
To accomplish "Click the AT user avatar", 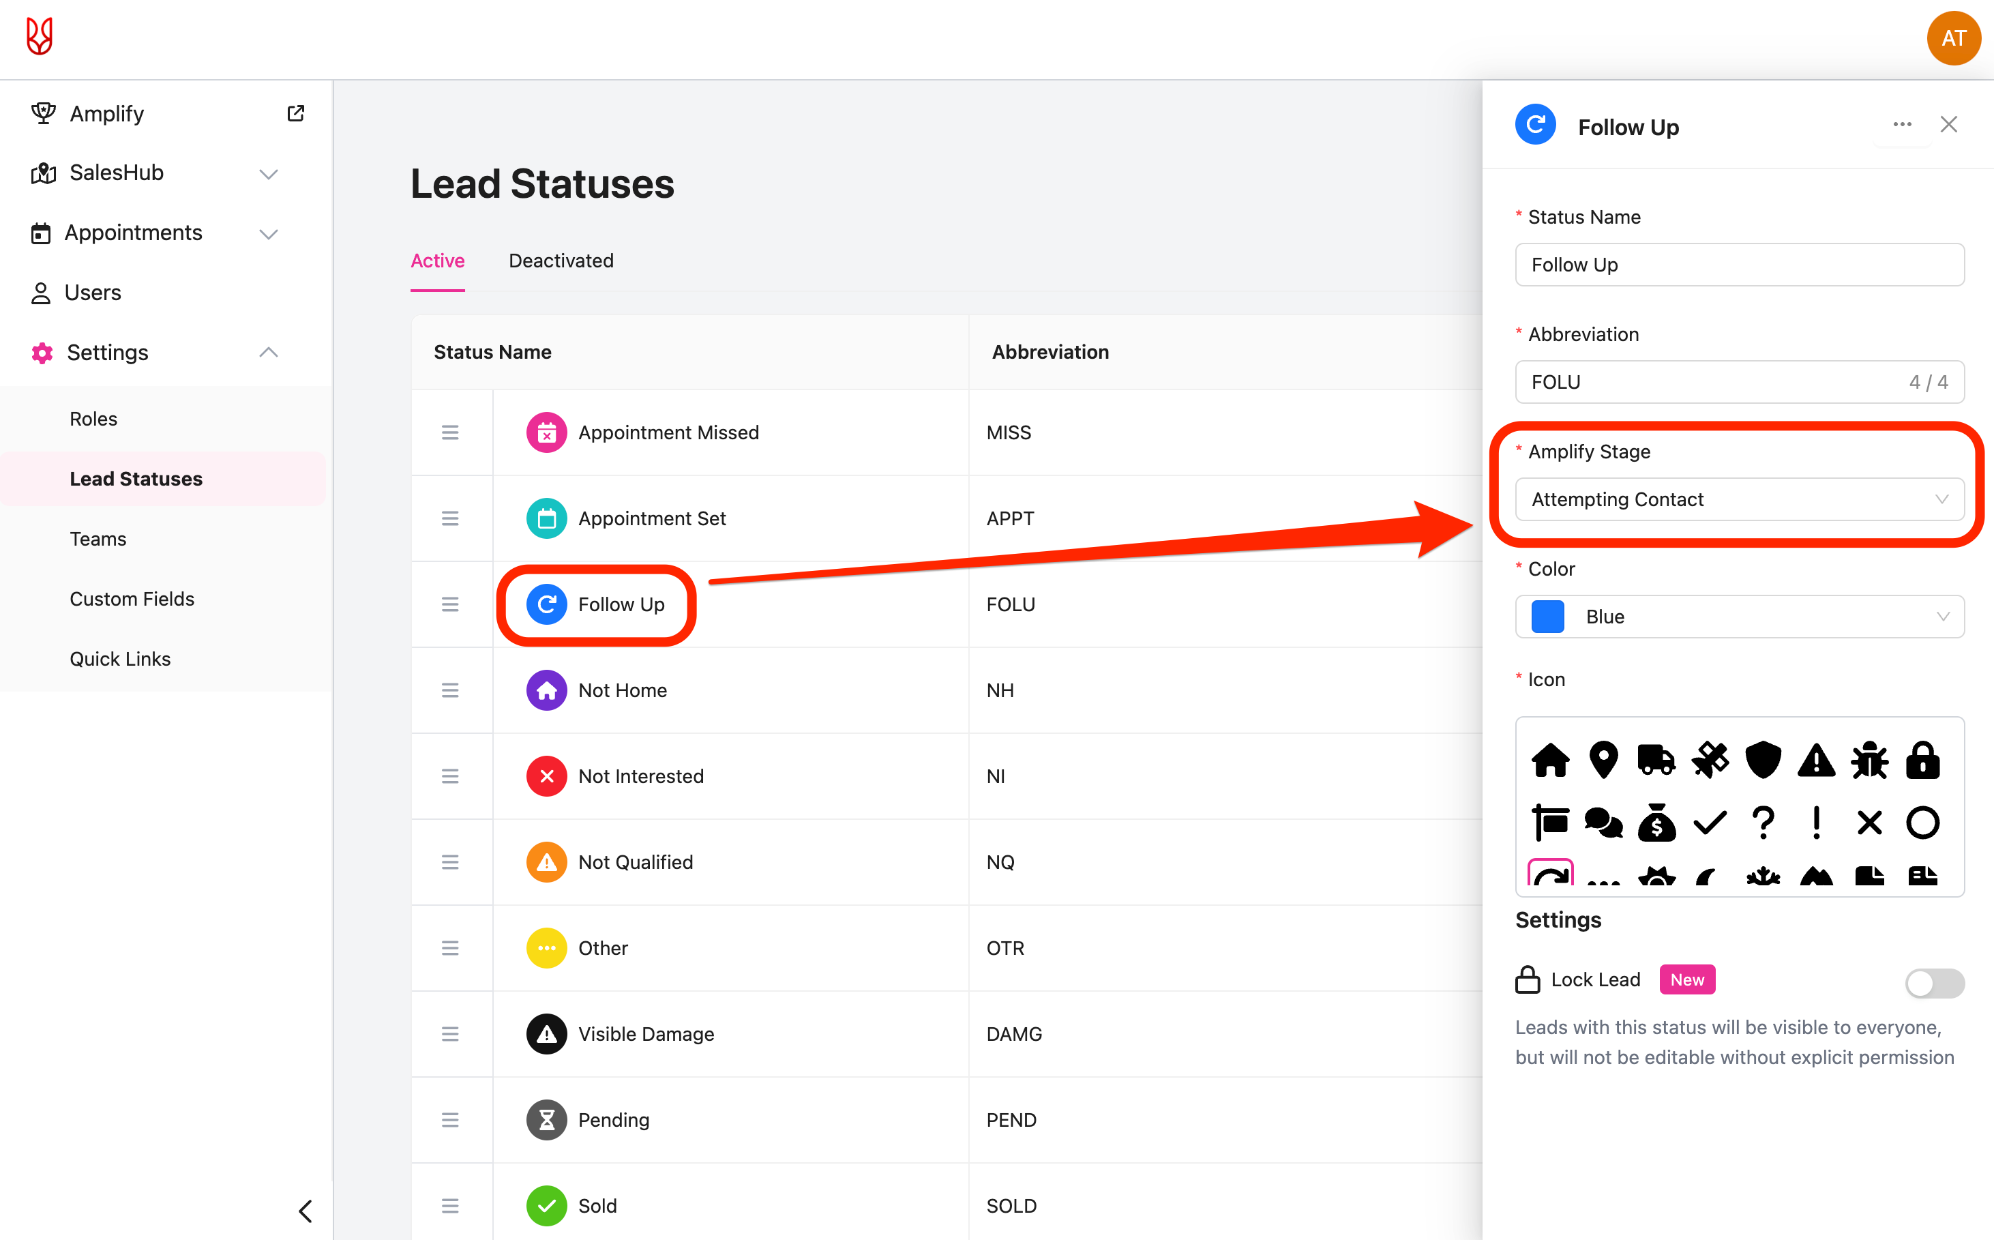I will pyautogui.click(x=1954, y=38).
